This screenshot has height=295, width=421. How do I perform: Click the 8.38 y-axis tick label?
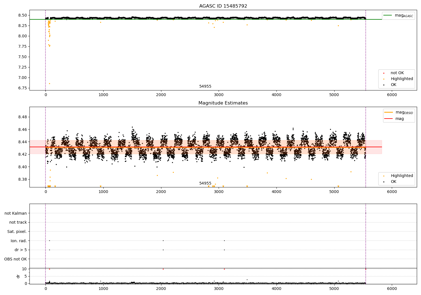click(x=22, y=179)
